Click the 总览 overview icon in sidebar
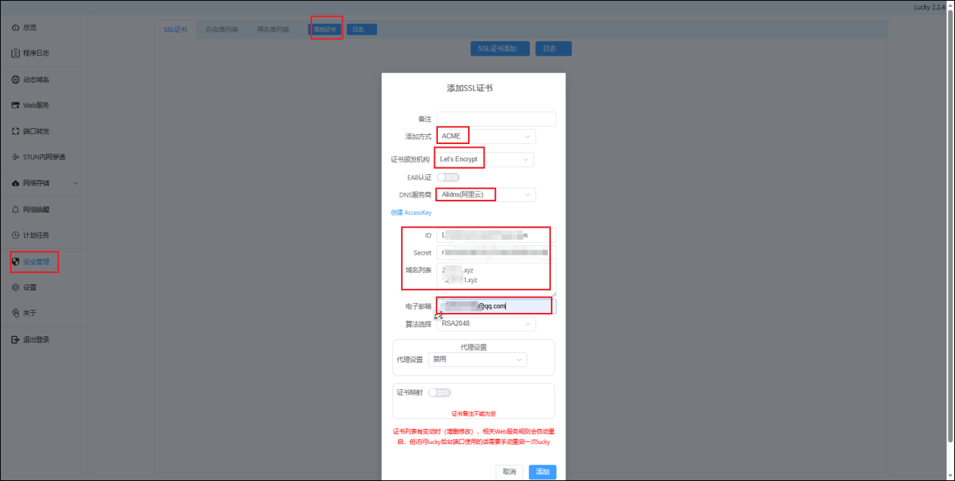This screenshot has width=955, height=481. pyautogui.click(x=16, y=28)
